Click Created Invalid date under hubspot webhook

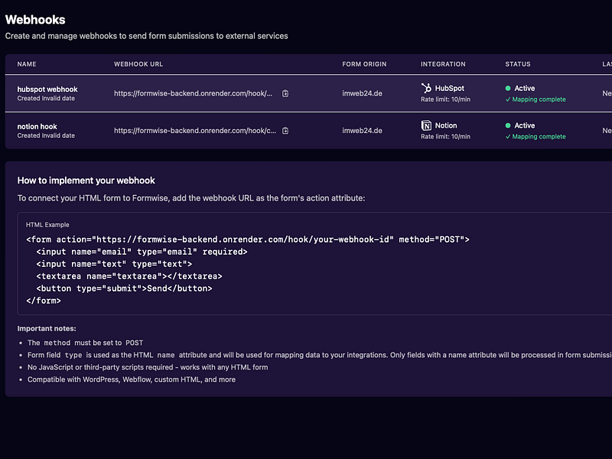tap(46, 99)
